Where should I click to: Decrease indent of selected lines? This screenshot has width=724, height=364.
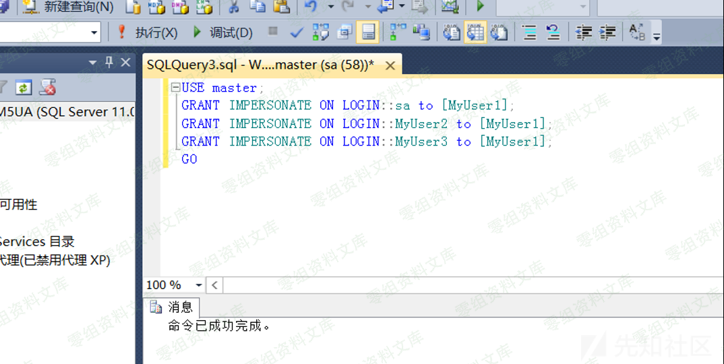[584, 32]
